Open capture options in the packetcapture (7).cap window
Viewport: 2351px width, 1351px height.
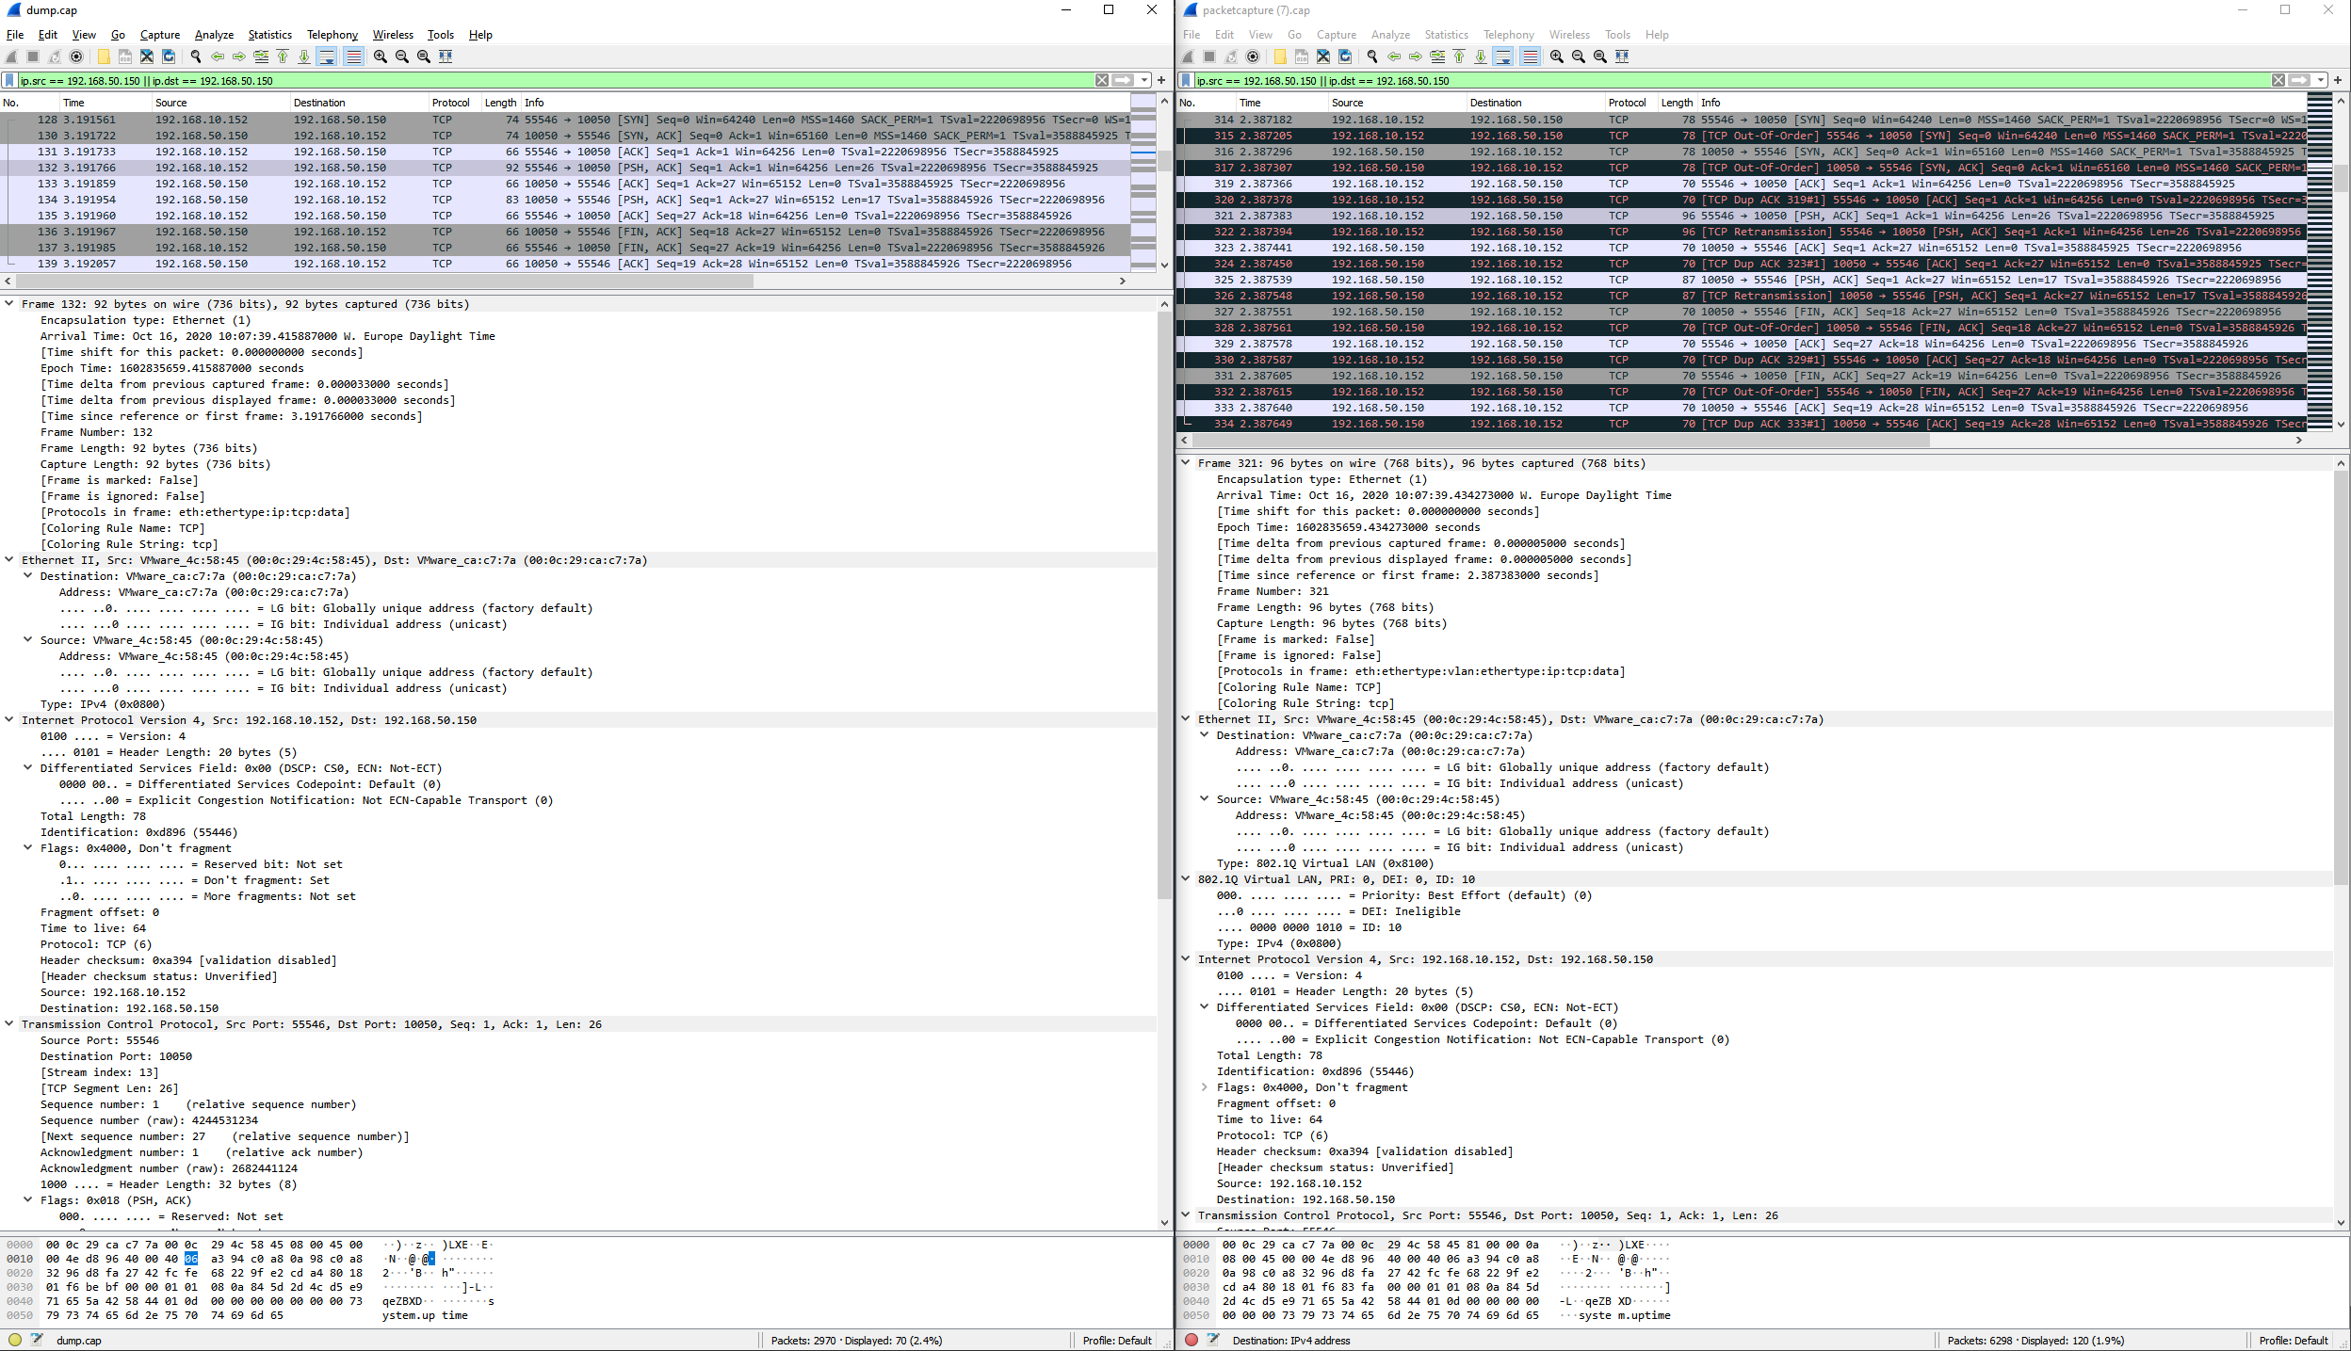[1253, 56]
